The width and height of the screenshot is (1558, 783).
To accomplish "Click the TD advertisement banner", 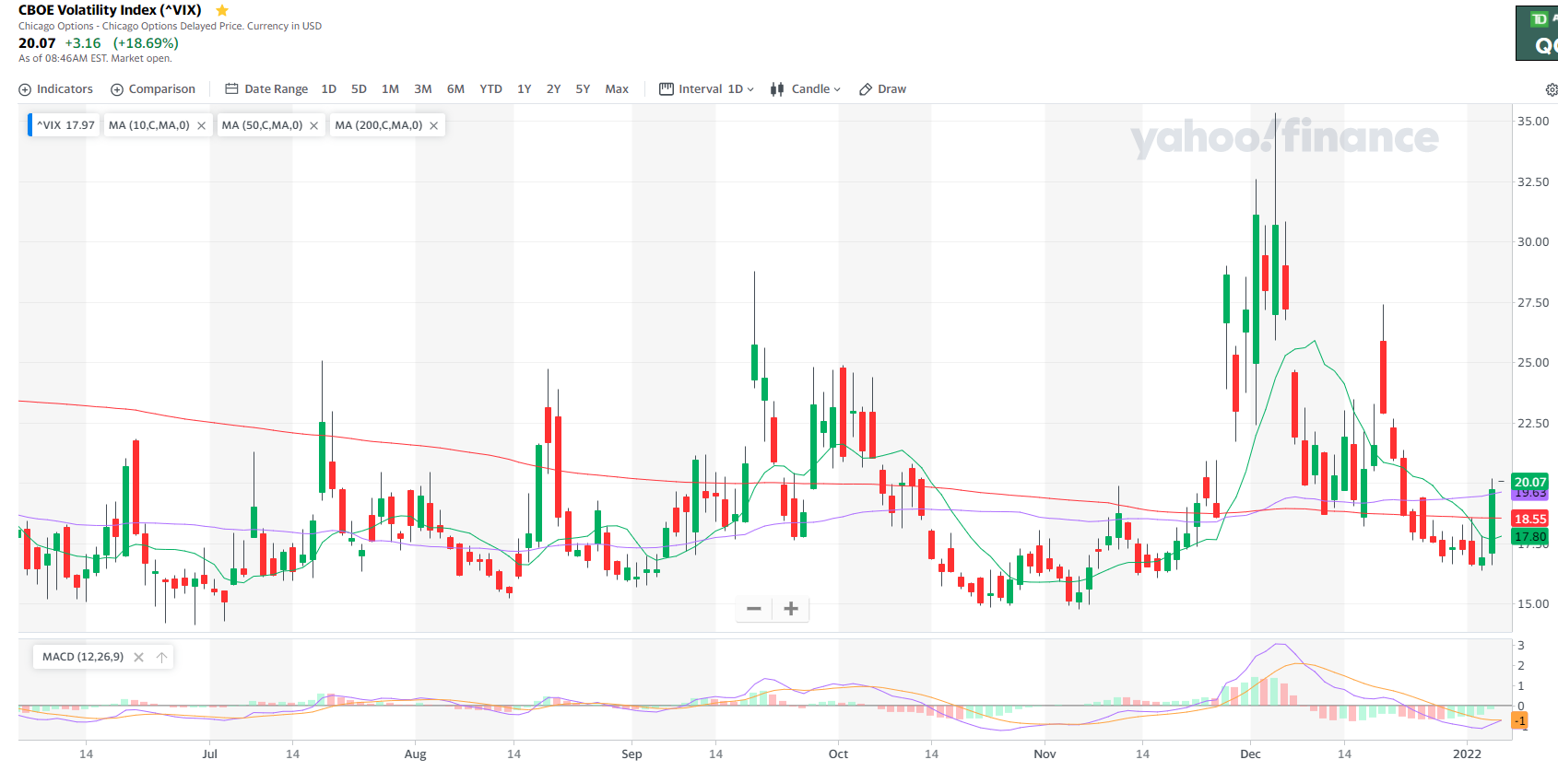I will pyautogui.click(x=1537, y=33).
